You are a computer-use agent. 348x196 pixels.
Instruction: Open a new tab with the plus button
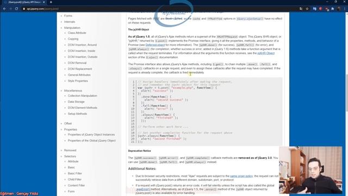pyautogui.click(x=51, y=2)
